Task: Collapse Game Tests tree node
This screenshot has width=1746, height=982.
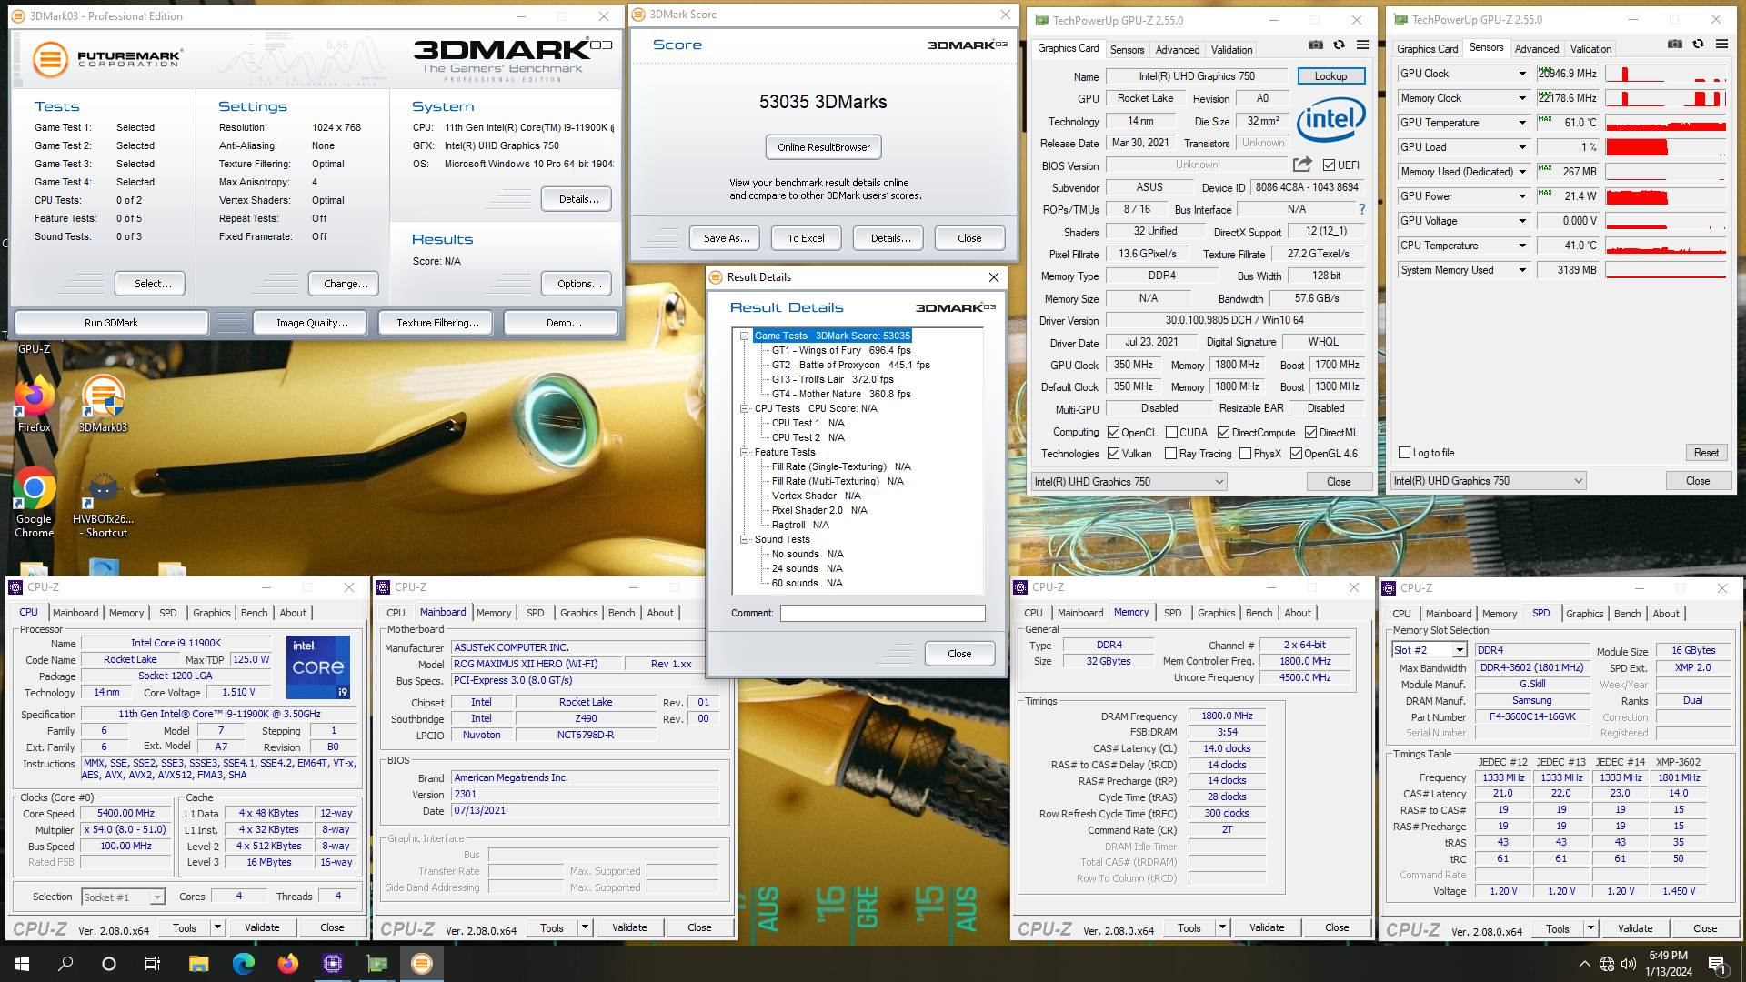Action: click(744, 336)
